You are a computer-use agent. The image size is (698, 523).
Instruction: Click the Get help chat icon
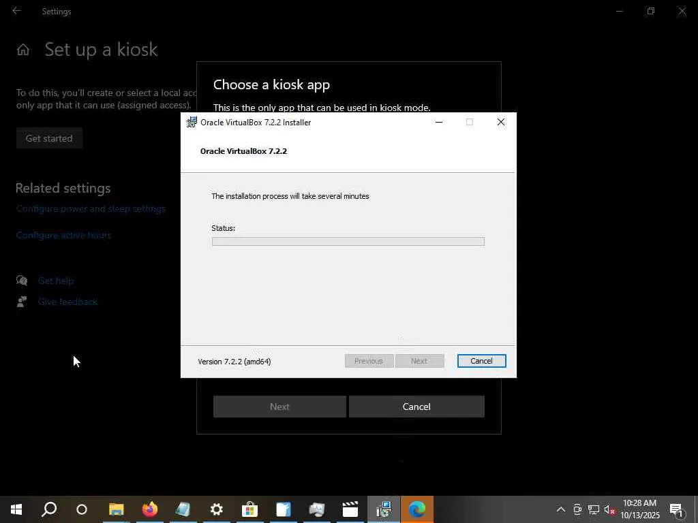[22, 280]
